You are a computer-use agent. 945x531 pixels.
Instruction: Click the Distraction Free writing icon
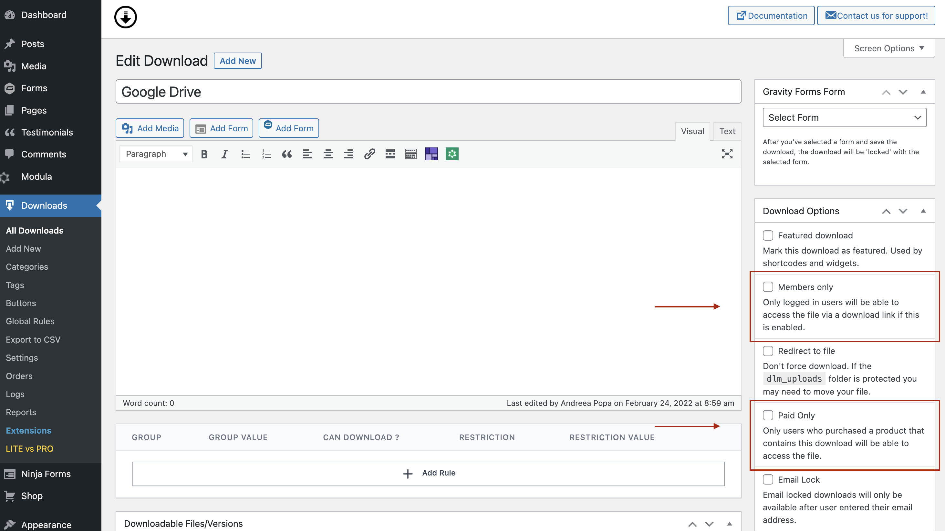click(727, 154)
